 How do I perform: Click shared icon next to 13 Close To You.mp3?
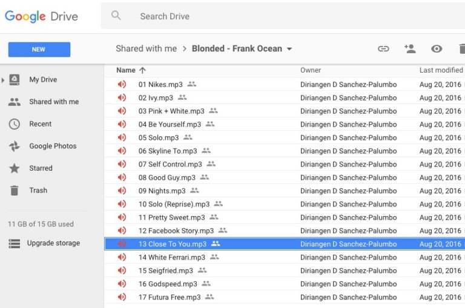[x=216, y=244]
